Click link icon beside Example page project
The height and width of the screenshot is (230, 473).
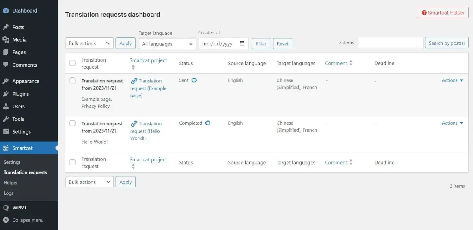point(134,81)
